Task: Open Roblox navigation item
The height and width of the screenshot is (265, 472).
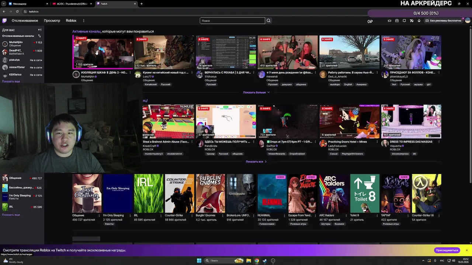Action: [71, 21]
